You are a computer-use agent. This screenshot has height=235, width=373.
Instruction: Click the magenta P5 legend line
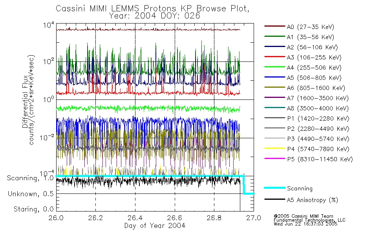click(274, 158)
